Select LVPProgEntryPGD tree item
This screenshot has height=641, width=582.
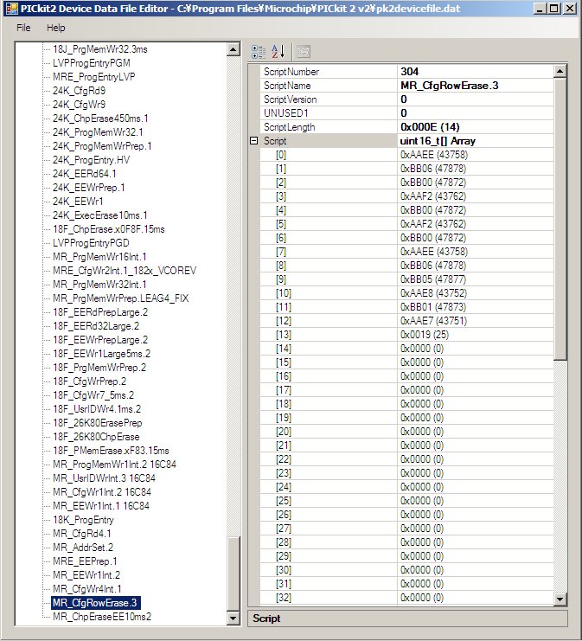coord(91,243)
